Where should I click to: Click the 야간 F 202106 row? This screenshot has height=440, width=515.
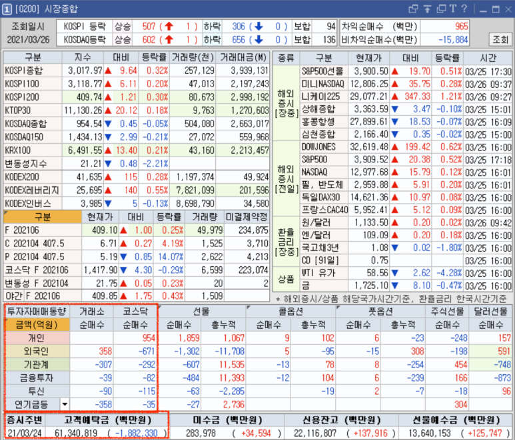137,296
